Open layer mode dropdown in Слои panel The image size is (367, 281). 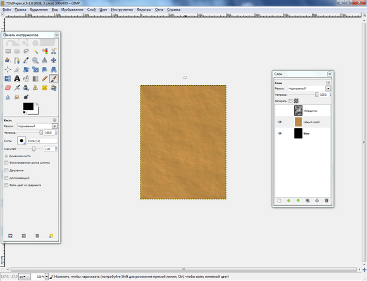pyautogui.click(x=309, y=88)
